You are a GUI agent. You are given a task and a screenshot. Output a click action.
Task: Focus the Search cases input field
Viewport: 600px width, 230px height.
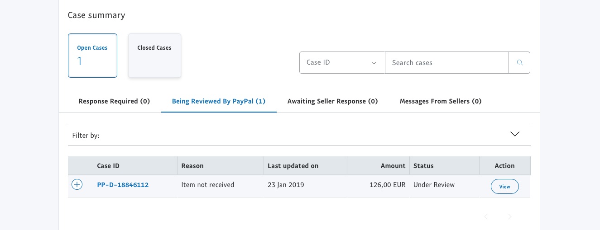tap(446, 63)
